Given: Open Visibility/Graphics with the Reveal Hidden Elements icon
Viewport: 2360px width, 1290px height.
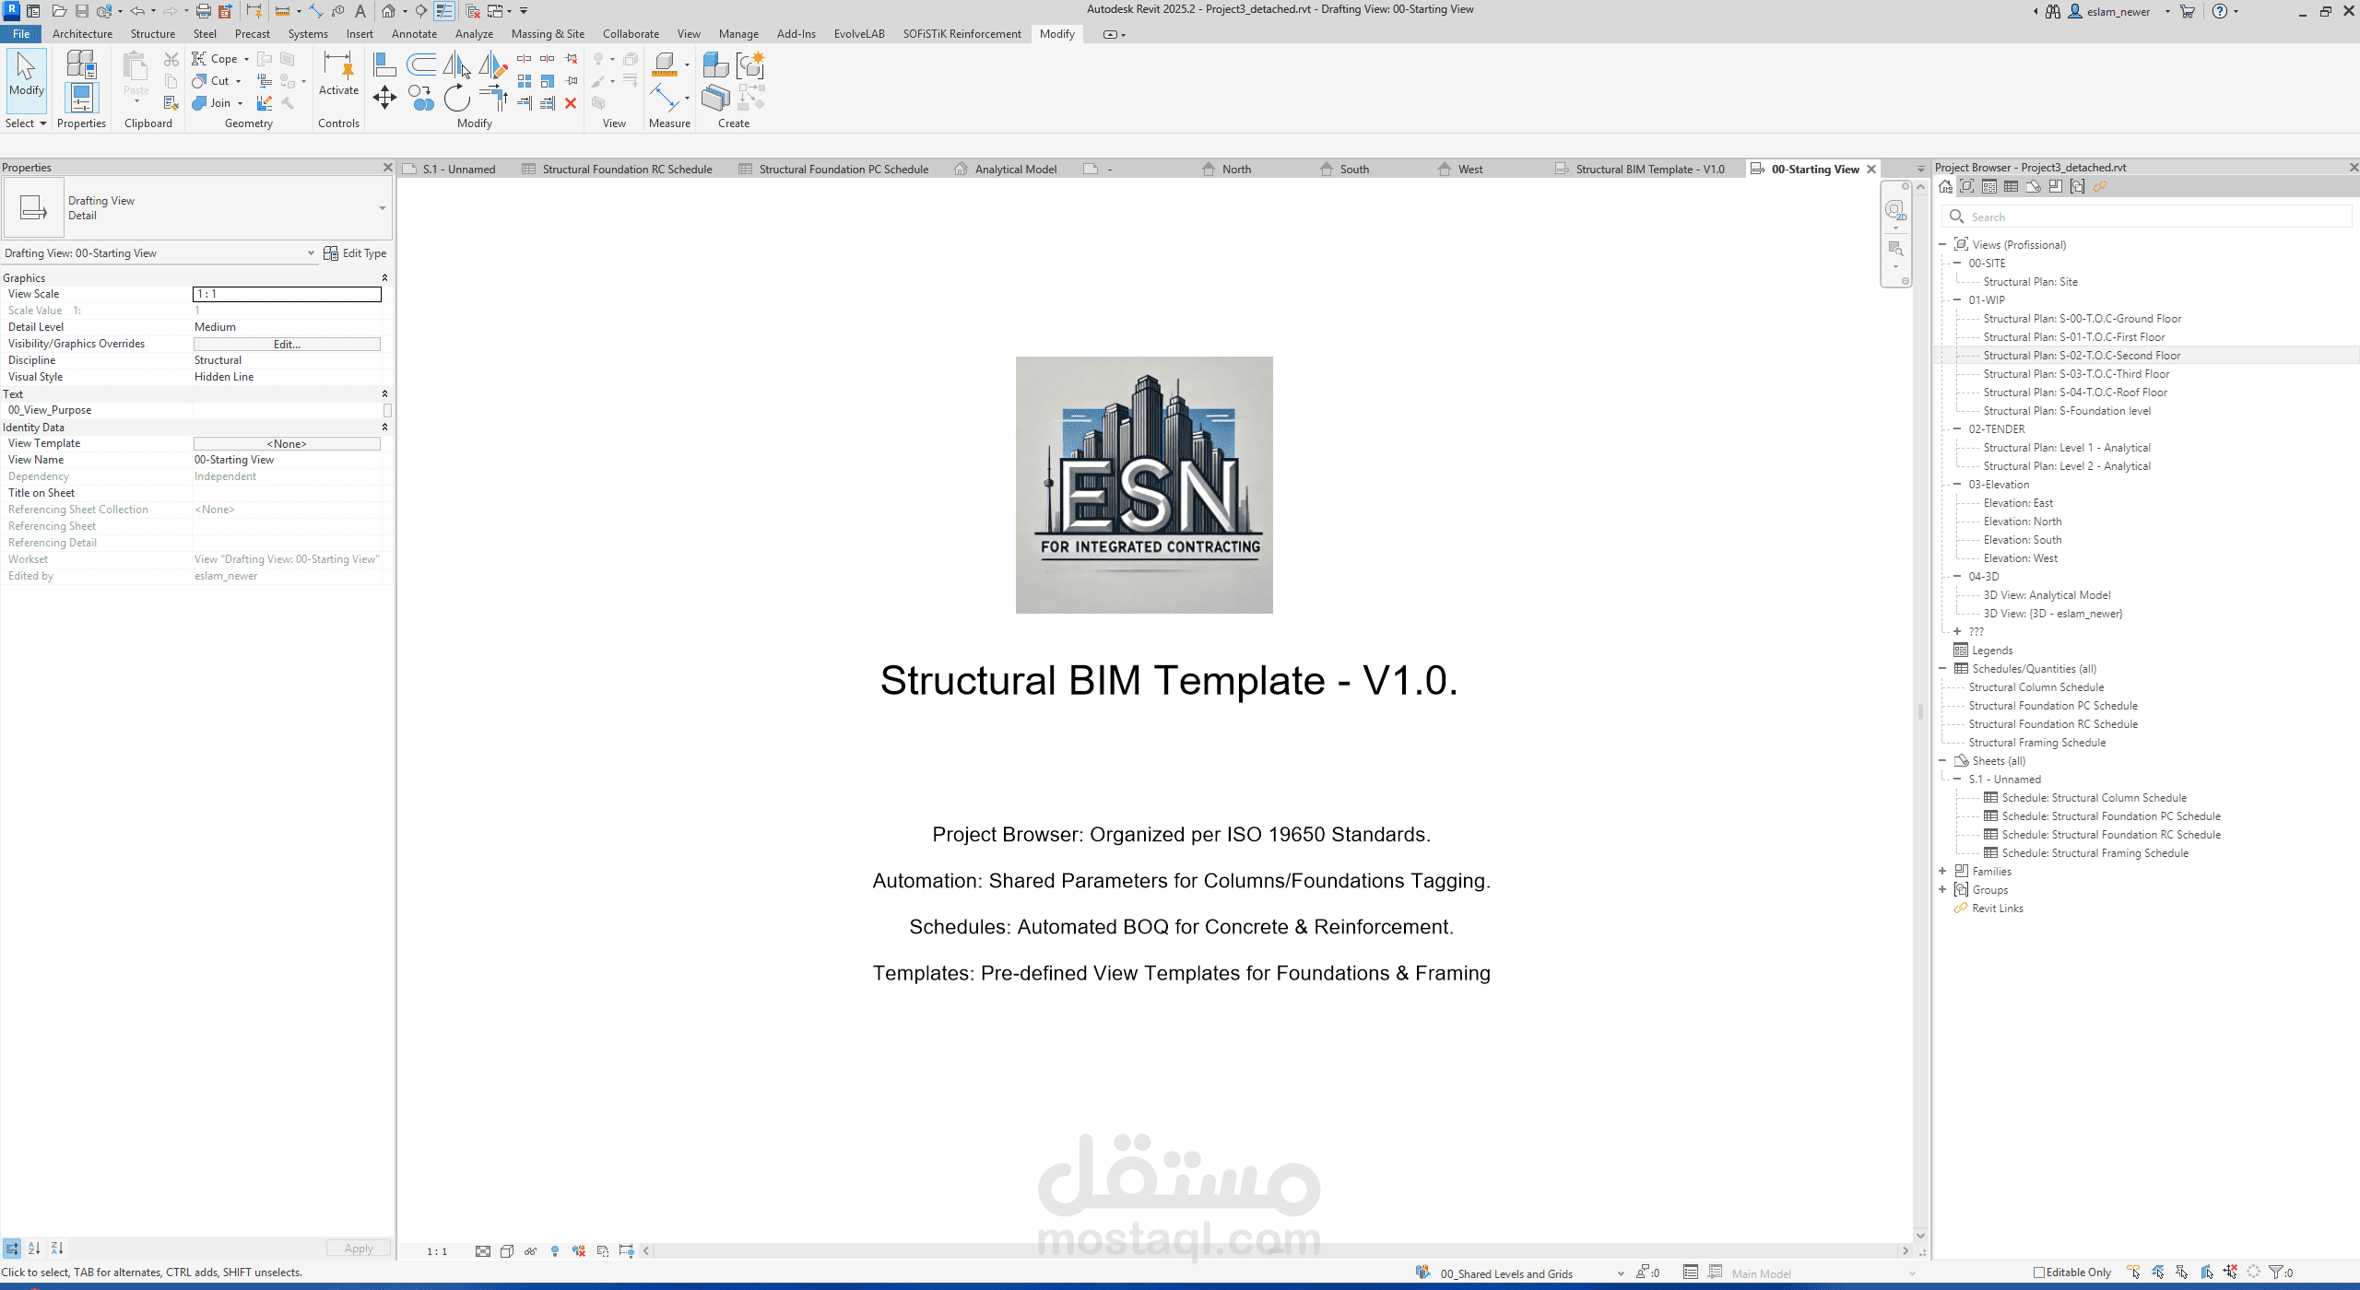Looking at the screenshot, I should (555, 1250).
